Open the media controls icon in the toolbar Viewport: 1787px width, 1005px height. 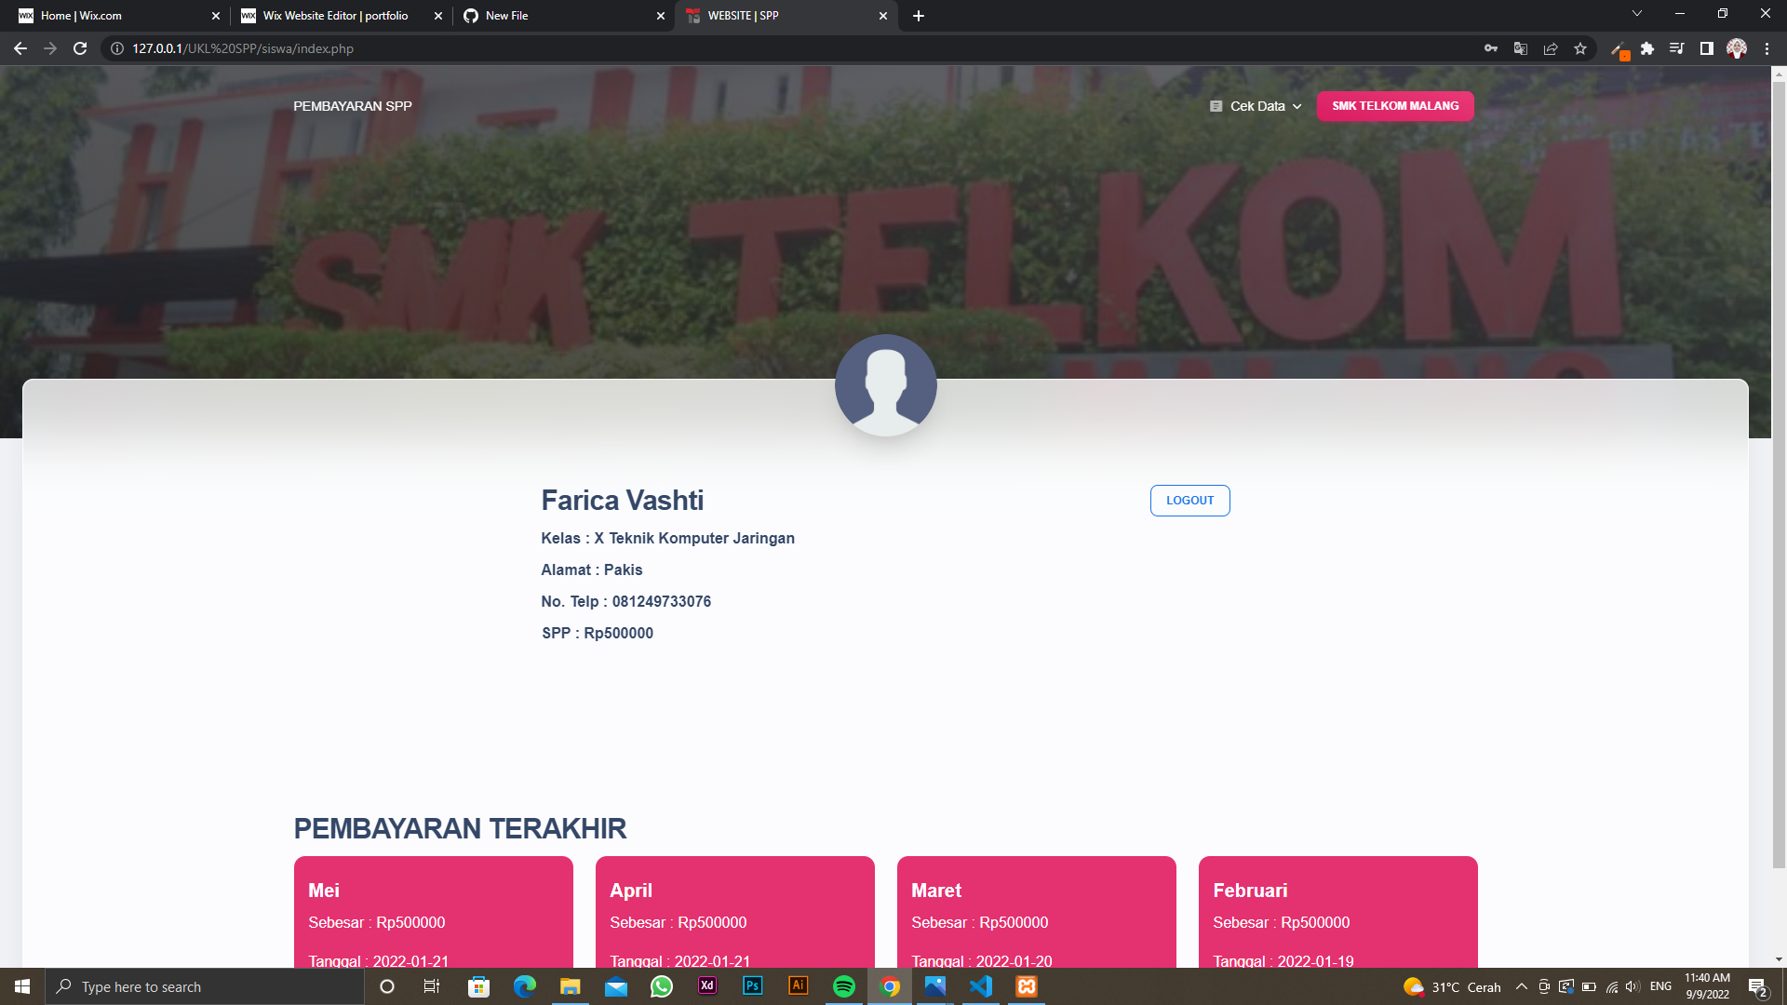point(1677,48)
